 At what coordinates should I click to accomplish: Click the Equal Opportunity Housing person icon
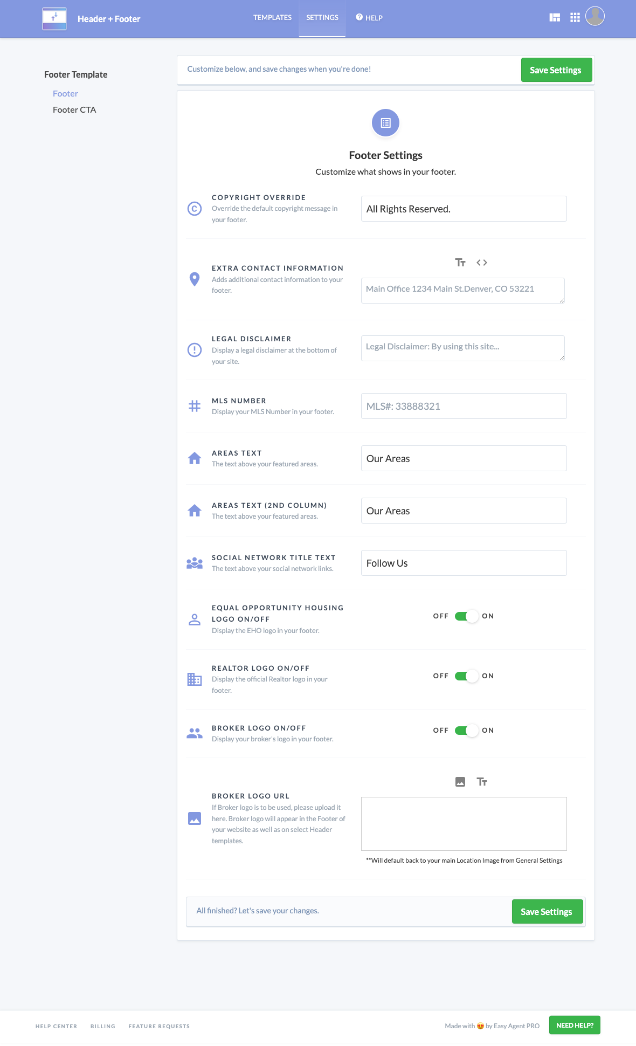(x=195, y=620)
